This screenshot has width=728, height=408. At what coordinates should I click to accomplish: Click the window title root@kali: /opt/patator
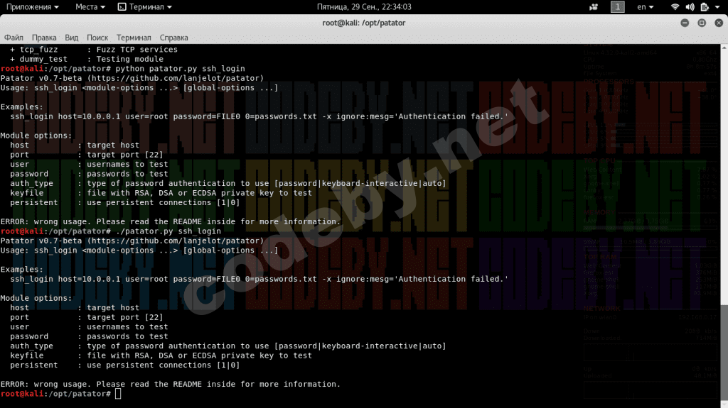pos(363,23)
